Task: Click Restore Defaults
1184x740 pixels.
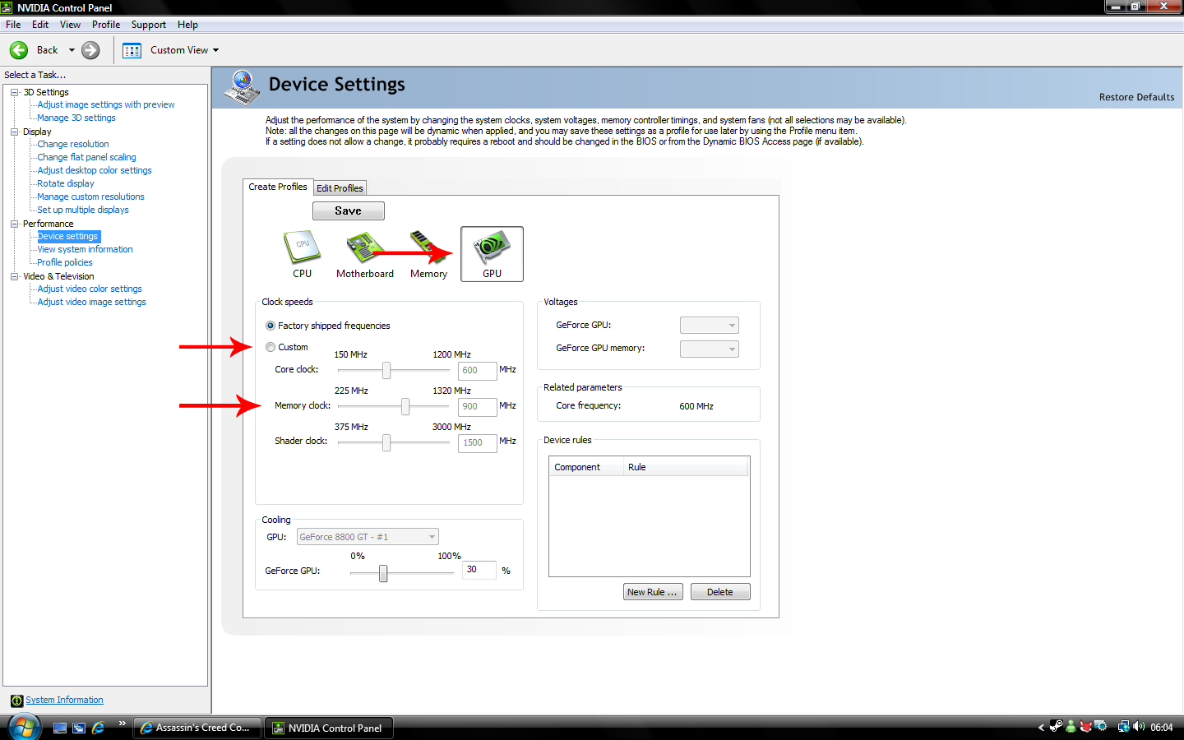Action: 1136,97
